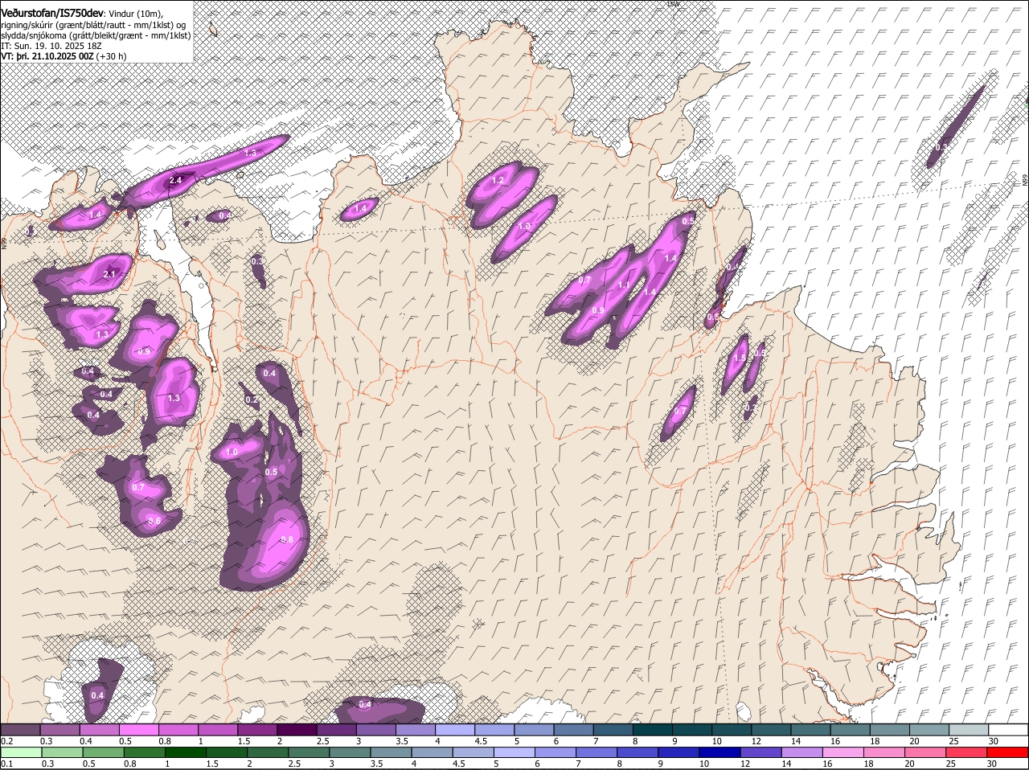Click the darkest purple swatch labeled 2
1029x770 pixels.
click(x=297, y=729)
